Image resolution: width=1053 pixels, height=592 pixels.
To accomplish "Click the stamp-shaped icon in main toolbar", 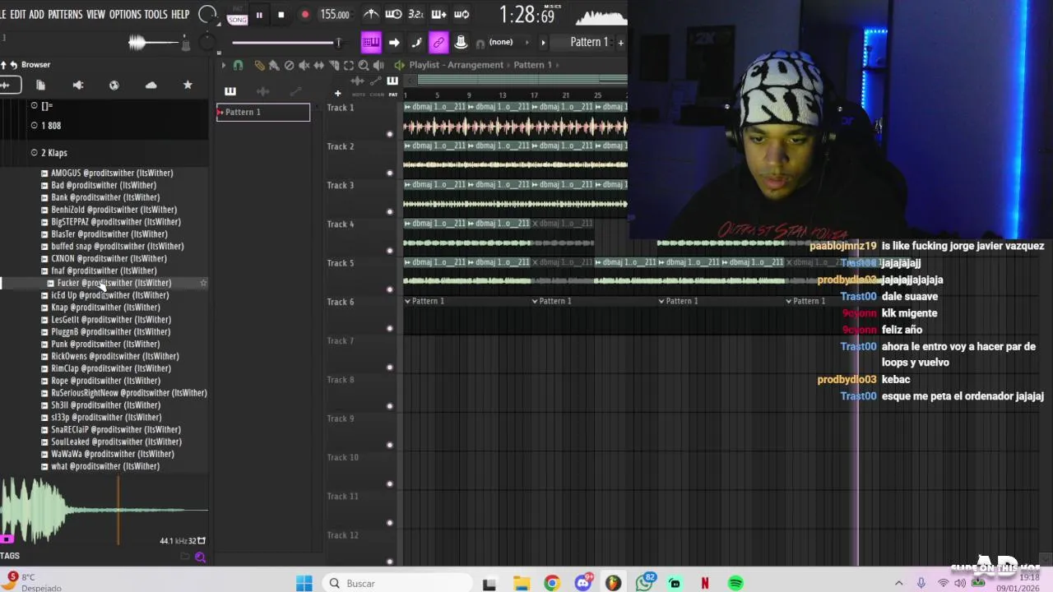I will 462,42.
